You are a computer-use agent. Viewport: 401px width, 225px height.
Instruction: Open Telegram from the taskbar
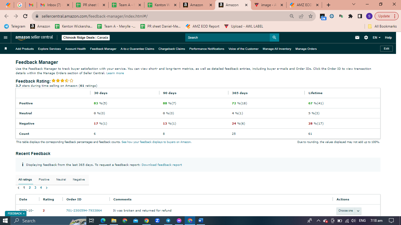pyautogui.click(x=168, y=221)
